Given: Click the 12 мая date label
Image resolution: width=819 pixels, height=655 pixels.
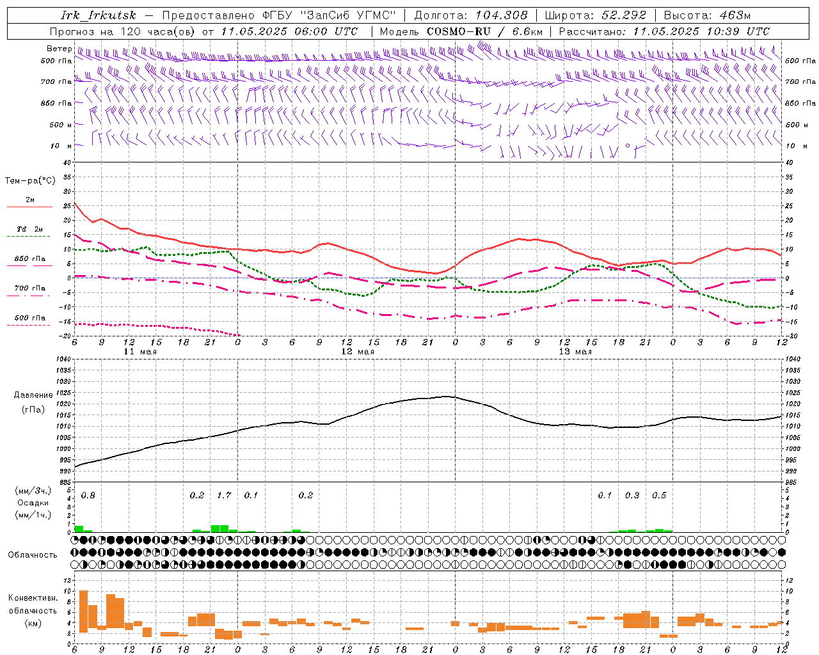Looking at the screenshot, I should [358, 352].
